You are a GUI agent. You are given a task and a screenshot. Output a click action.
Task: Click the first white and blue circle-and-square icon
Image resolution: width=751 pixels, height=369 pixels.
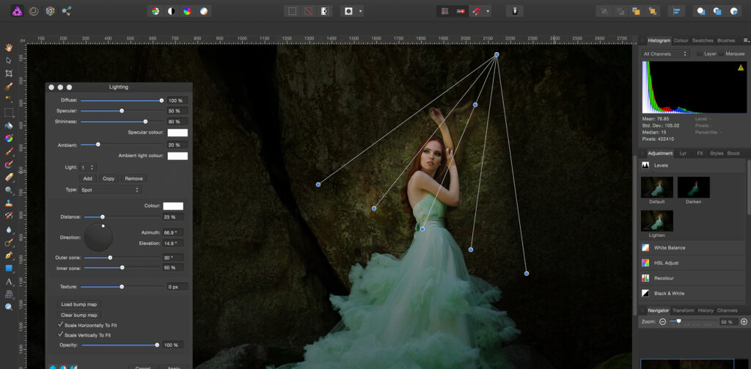tap(701, 11)
